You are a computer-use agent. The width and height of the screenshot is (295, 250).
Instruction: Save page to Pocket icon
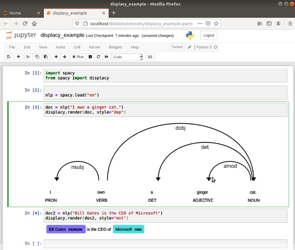click(x=208, y=24)
